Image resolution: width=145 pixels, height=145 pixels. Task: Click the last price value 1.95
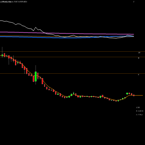[138, 108]
